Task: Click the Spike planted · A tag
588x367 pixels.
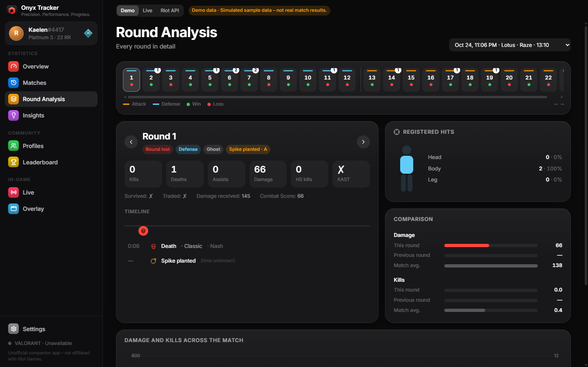Action: pyautogui.click(x=248, y=149)
